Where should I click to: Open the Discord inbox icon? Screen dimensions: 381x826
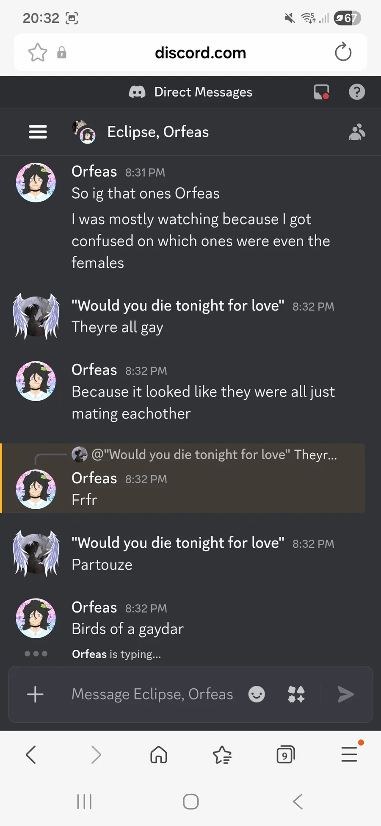pyautogui.click(x=321, y=92)
